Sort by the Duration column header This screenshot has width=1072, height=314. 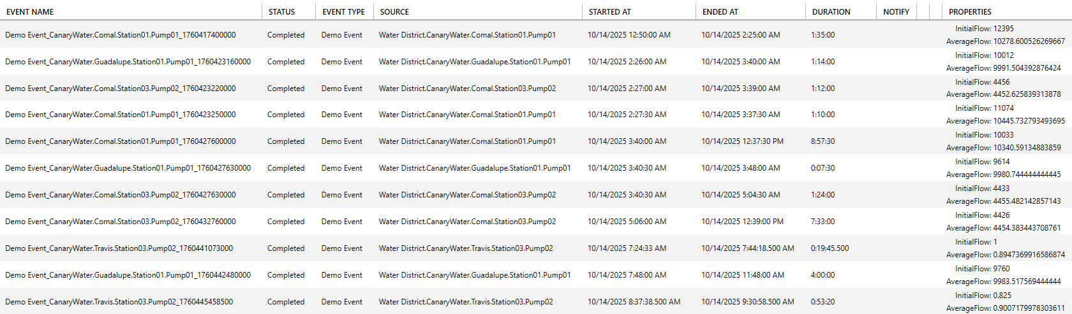tap(831, 11)
